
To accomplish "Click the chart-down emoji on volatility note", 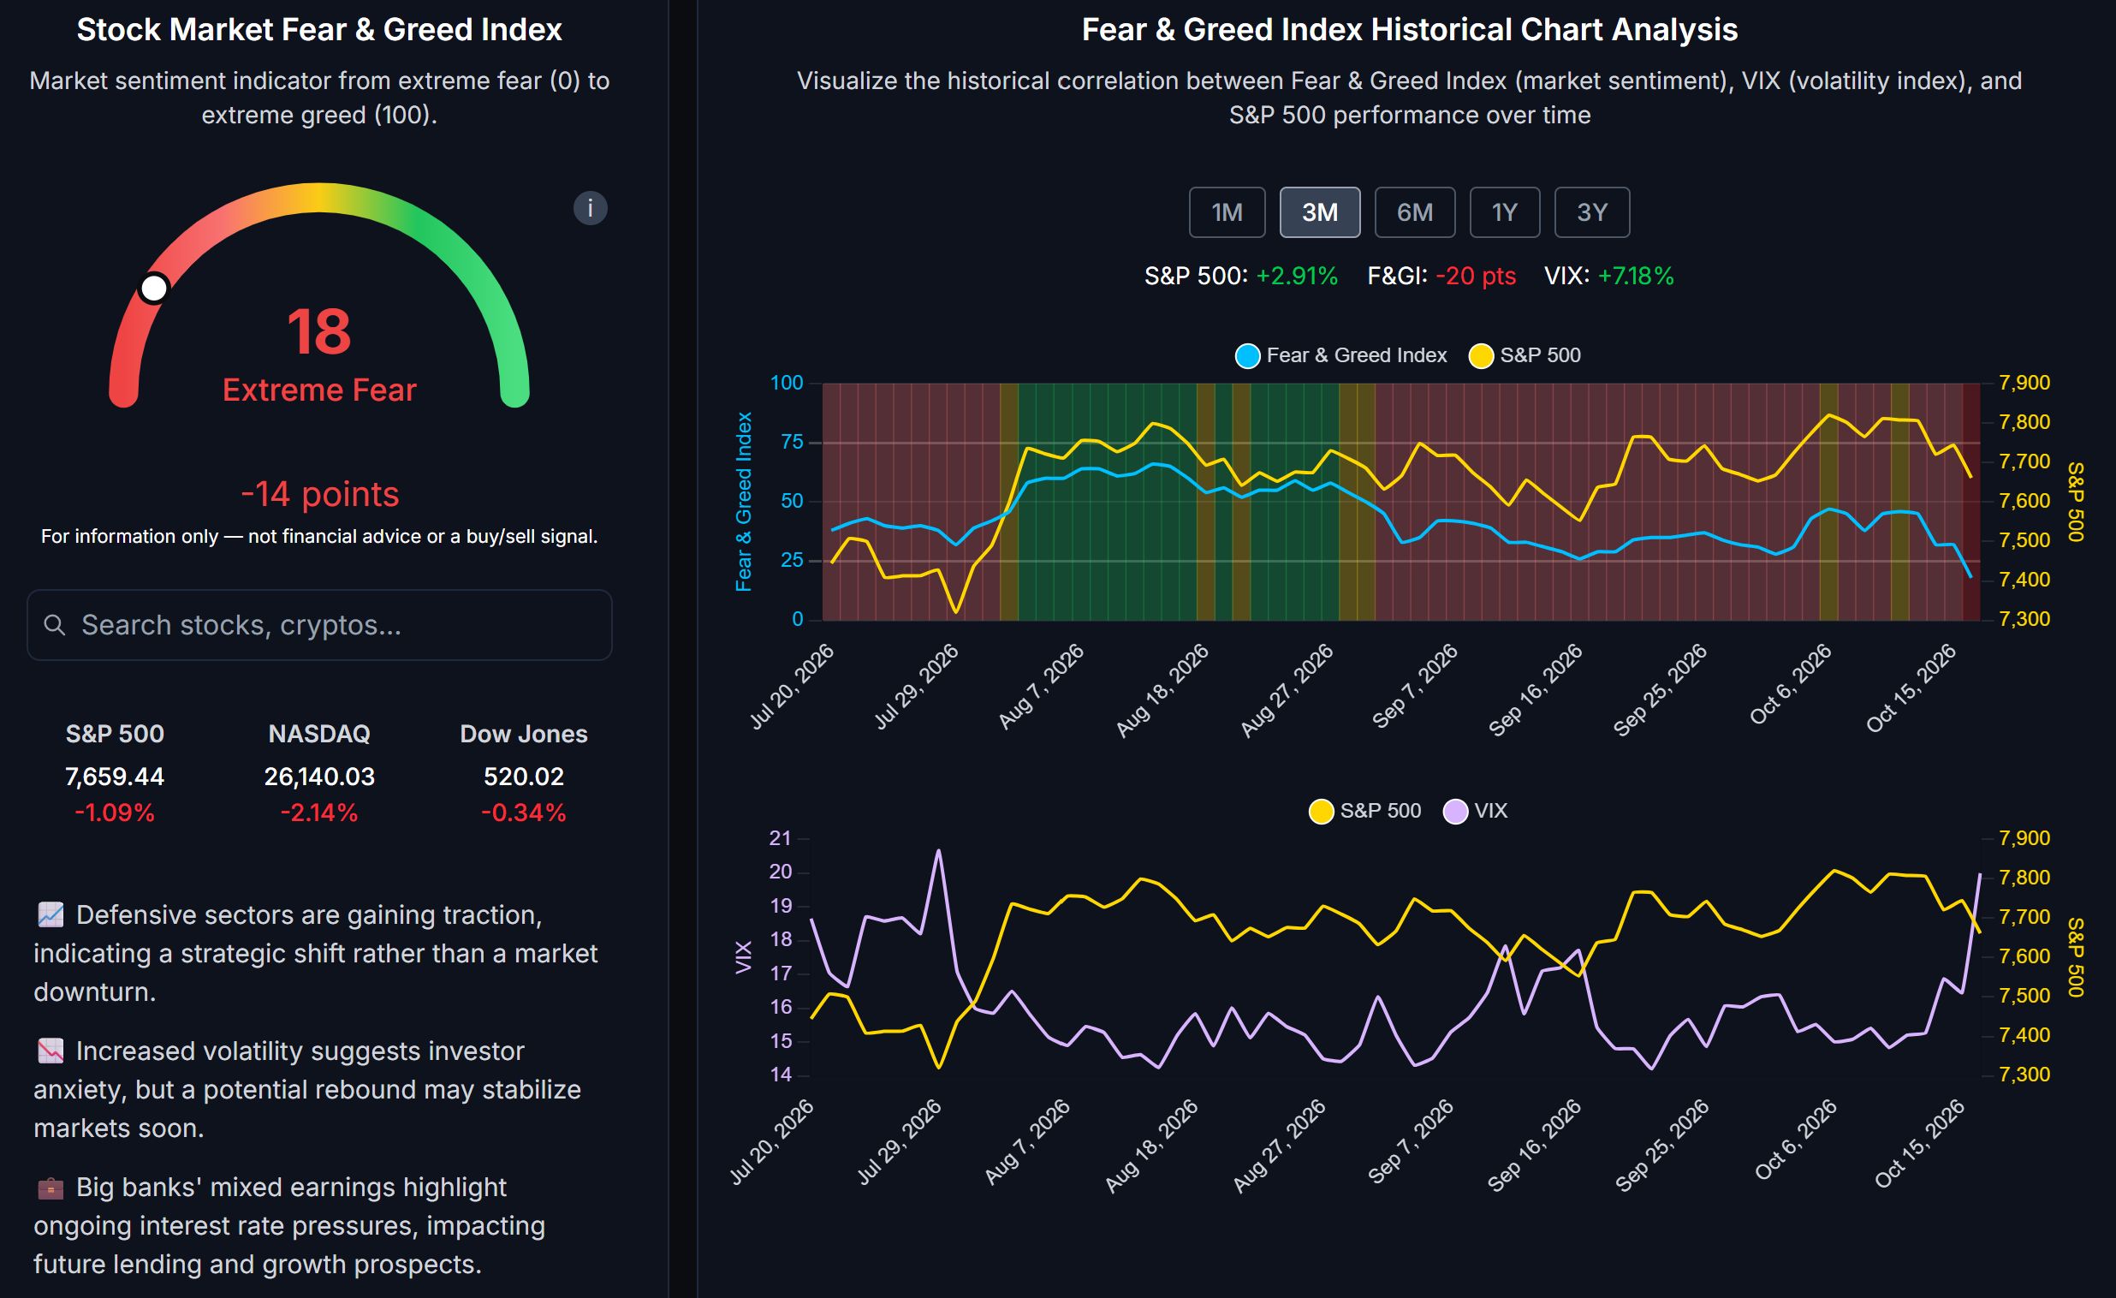I will 51,1051.
